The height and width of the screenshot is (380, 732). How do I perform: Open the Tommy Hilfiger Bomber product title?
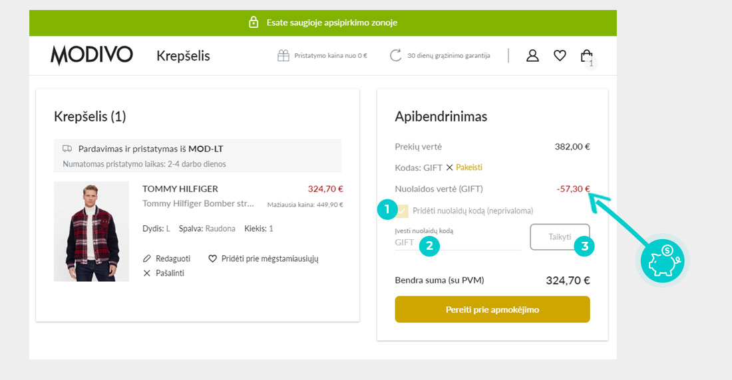tap(198, 203)
